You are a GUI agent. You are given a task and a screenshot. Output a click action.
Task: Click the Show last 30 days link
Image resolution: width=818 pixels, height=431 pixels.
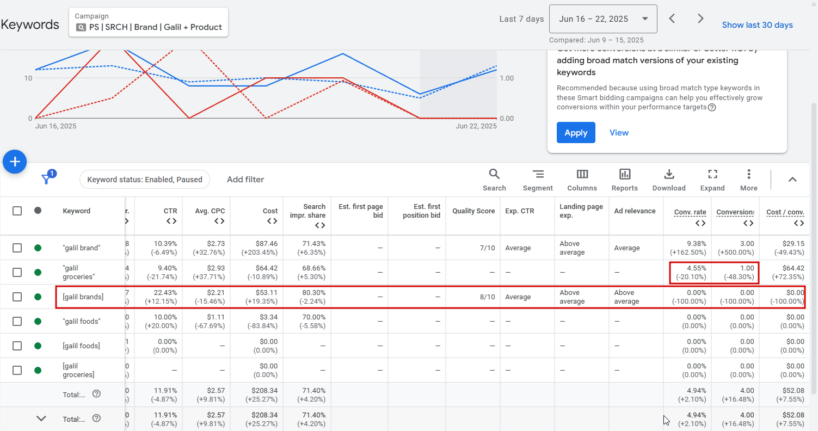click(x=757, y=25)
